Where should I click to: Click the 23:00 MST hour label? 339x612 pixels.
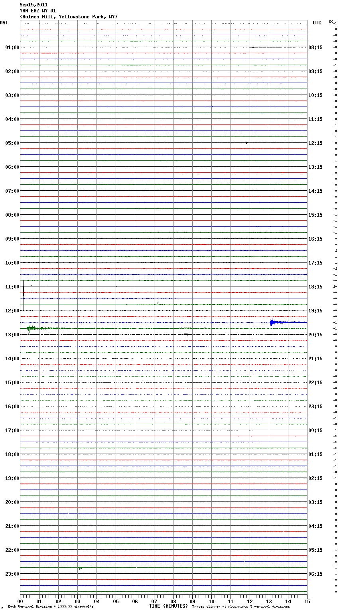pyautogui.click(x=12, y=574)
